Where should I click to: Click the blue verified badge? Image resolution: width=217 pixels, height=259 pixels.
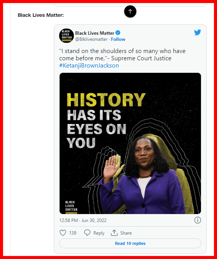(x=118, y=33)
